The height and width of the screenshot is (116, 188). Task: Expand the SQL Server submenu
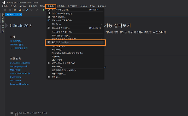[x=102, y=24]
